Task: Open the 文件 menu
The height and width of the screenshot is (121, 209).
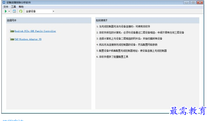Action: pyautogui.click(x=6, y=7)
